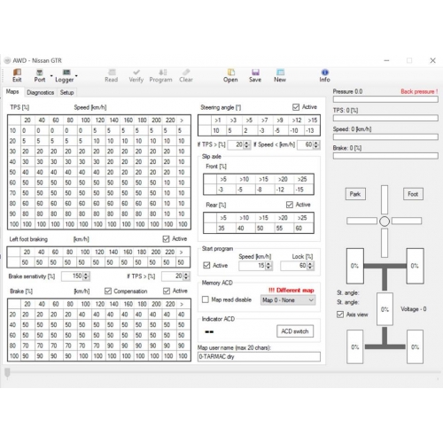Adjust Start program Speed stepper
Image resolution: width=443 pixels, height=443 pixels.
click(x=268, y=266)
